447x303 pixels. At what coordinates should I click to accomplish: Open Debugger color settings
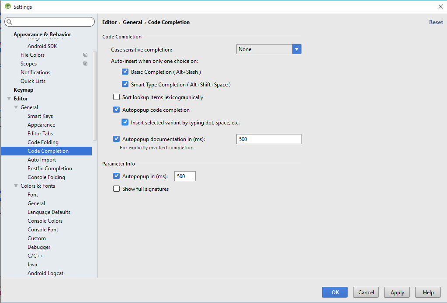coord(39,247)
